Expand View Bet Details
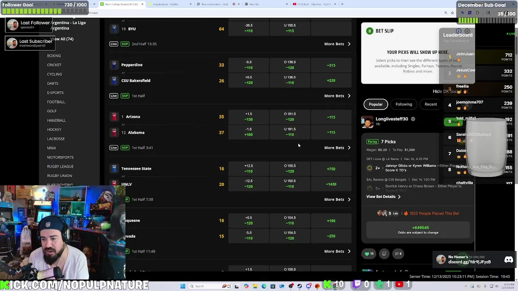The image size is (518, 291). tap(383, 197)
